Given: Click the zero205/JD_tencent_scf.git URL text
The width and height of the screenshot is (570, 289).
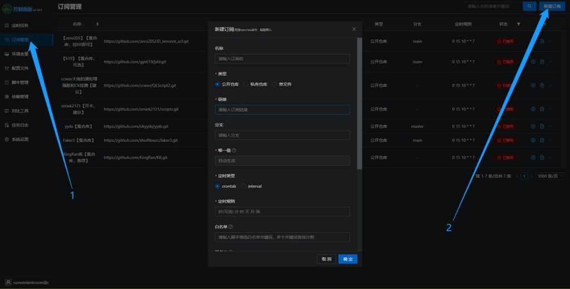Looking at the screenshot, I should coord(146,41).
